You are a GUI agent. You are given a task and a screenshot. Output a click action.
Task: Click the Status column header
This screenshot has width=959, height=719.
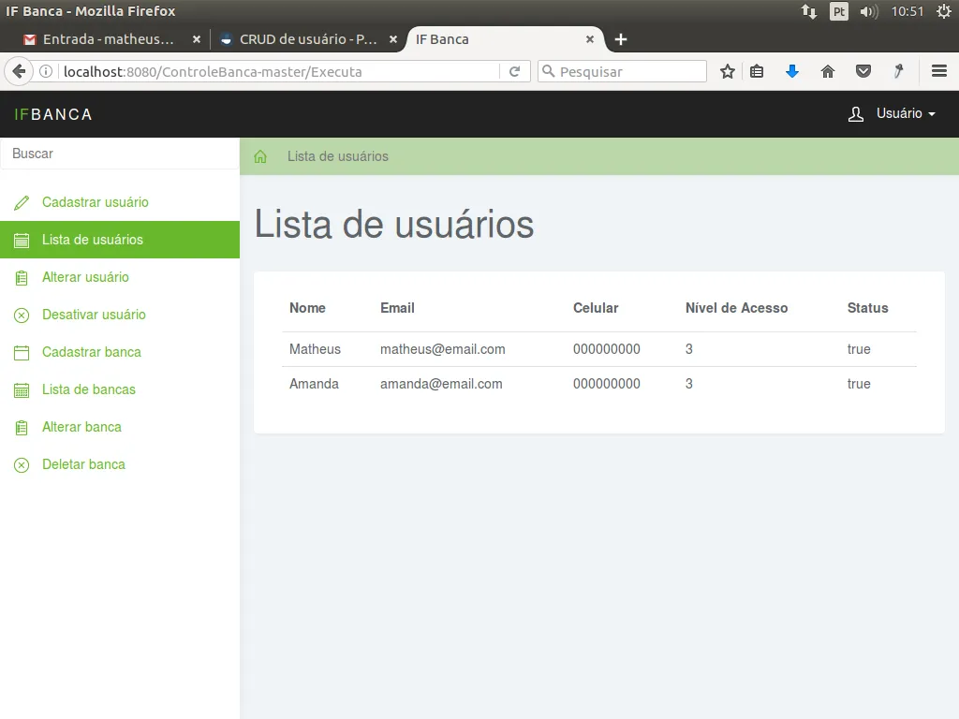[867, 308]
